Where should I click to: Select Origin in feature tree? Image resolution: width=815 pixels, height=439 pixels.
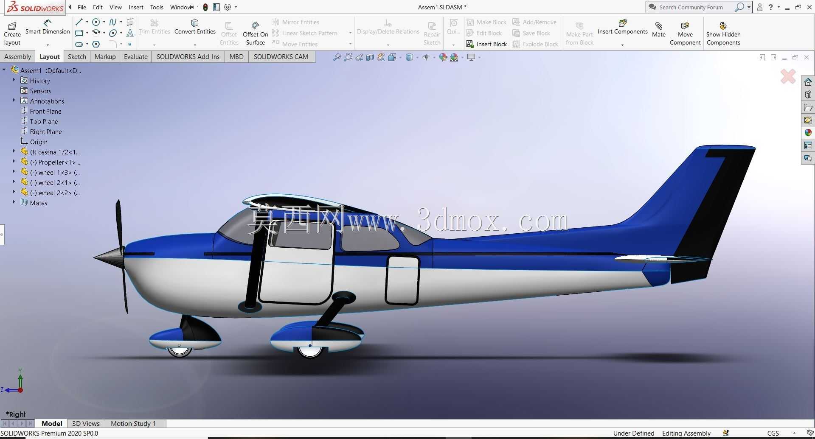coord(34,142)
